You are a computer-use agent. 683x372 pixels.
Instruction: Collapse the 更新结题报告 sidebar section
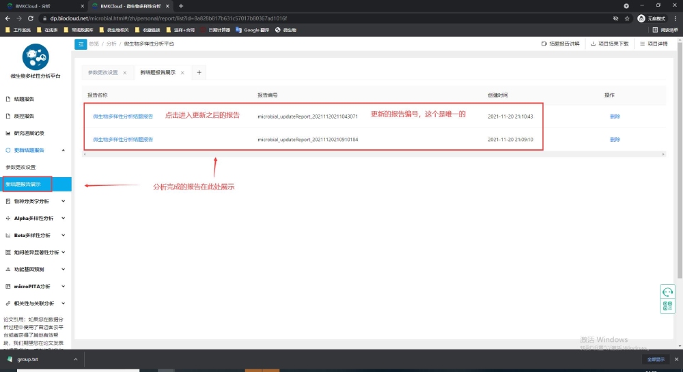coord(63,150)
